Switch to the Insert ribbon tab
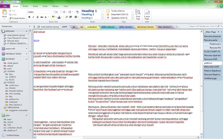Viewport: 223px width, 139px height. (25, 6)
